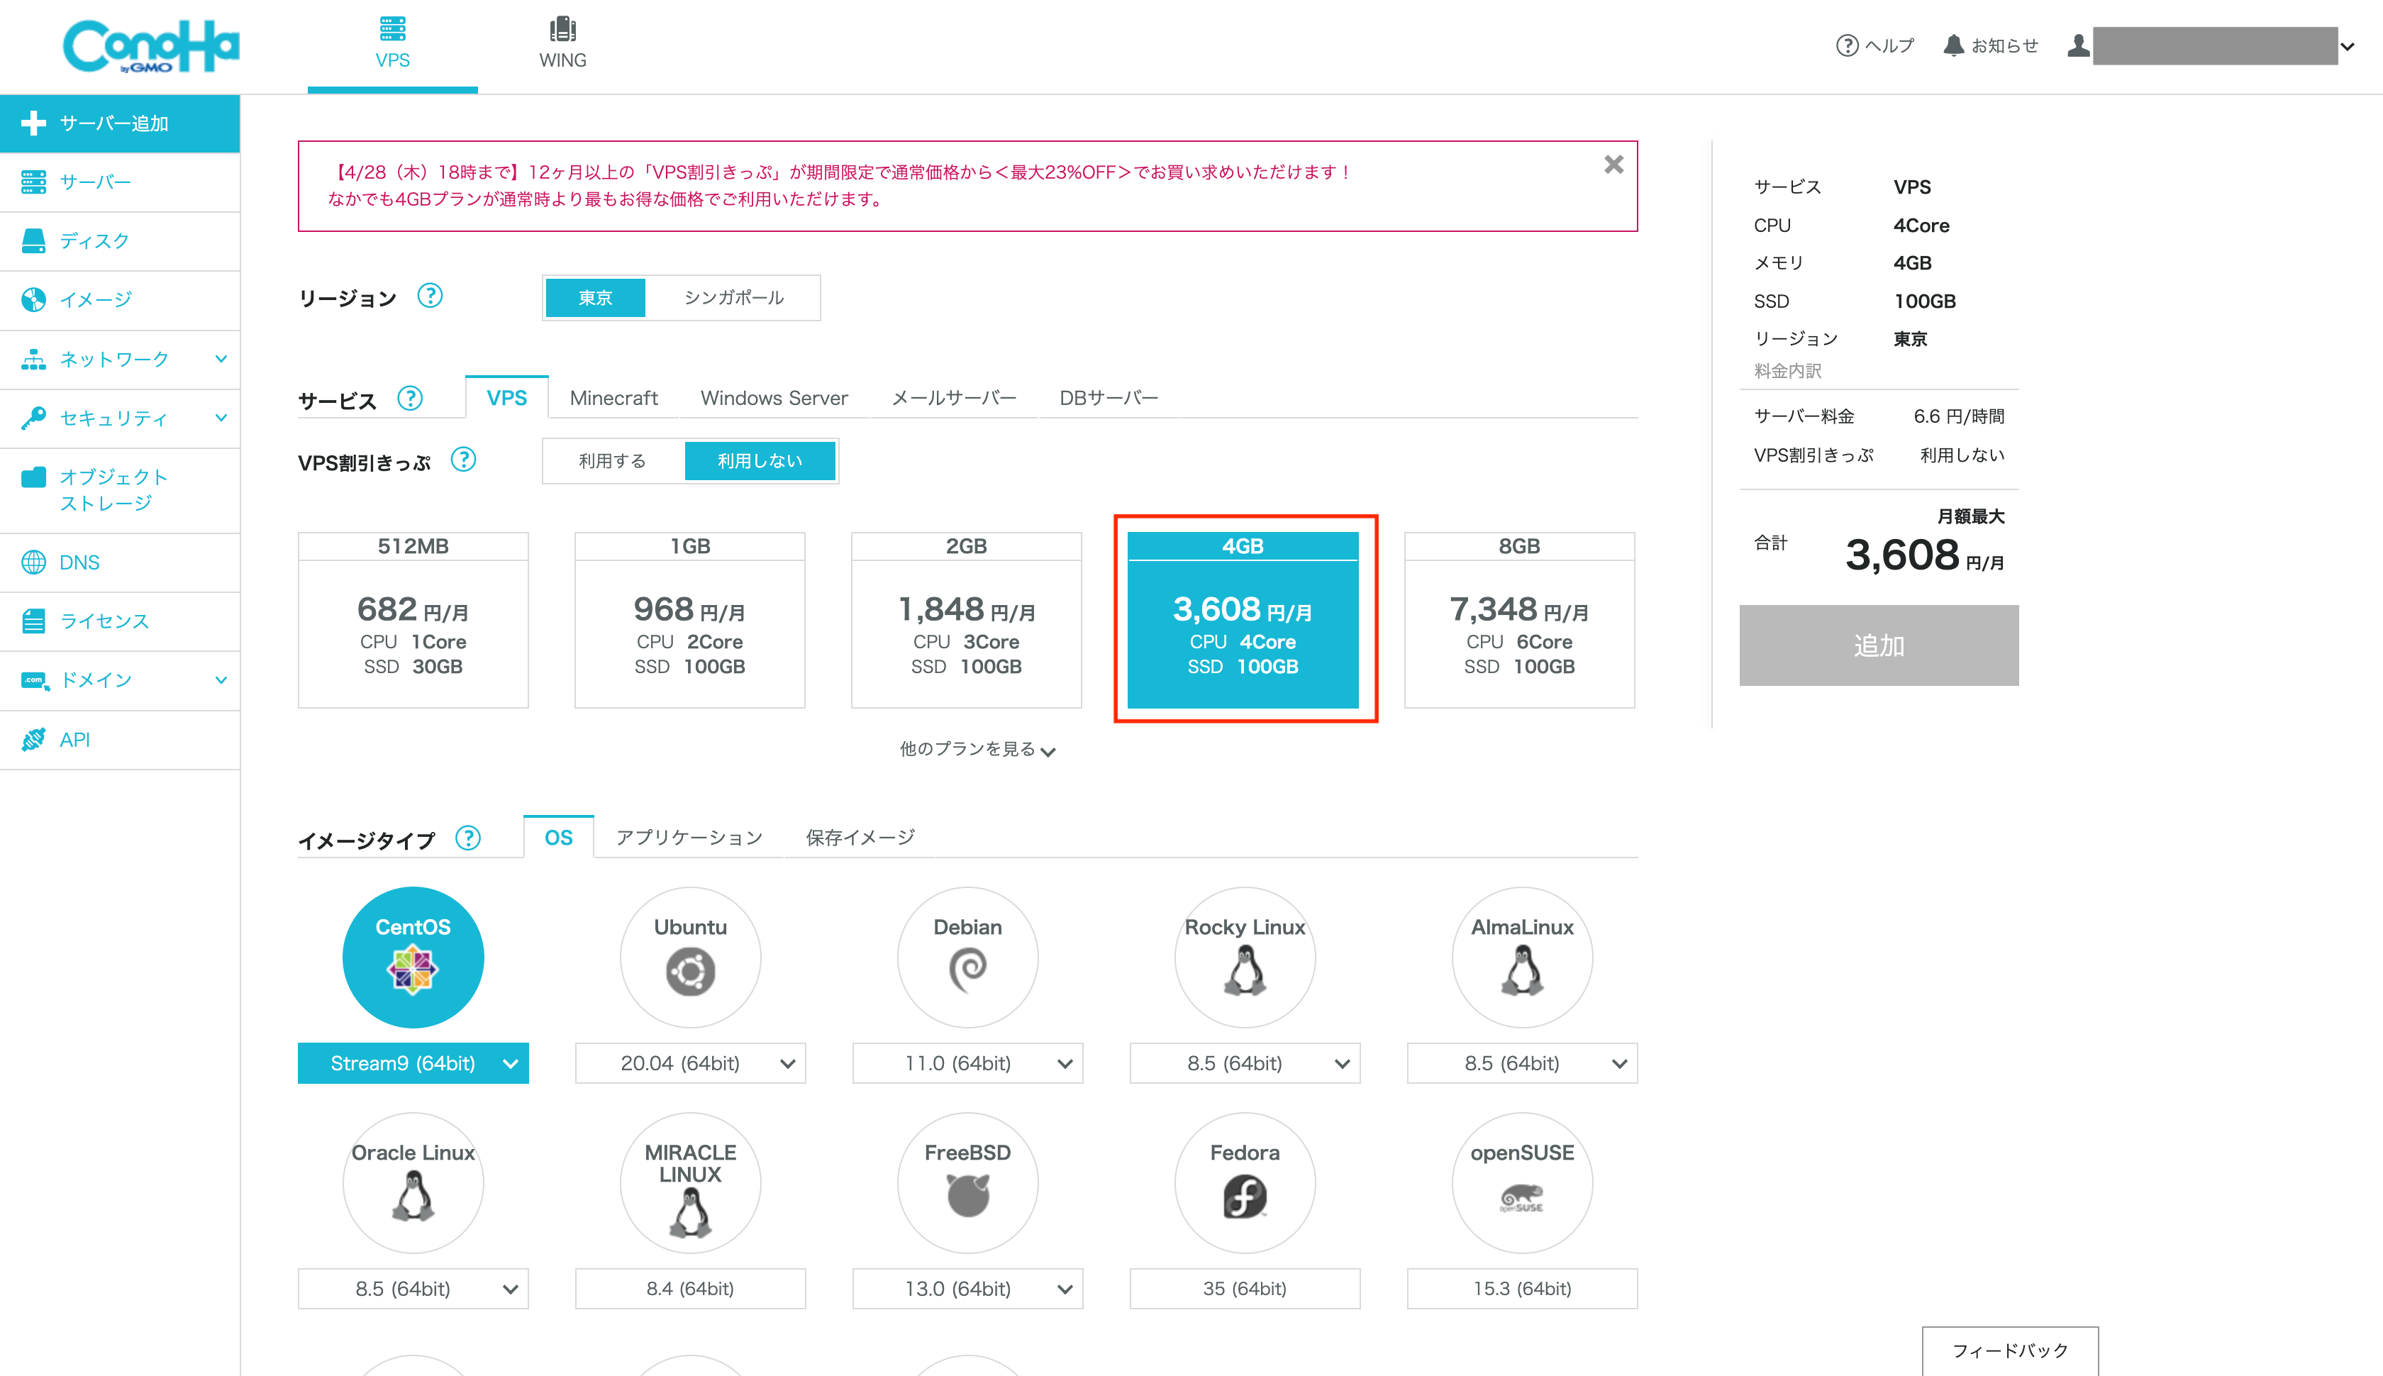Select the CentOS image icon
This screenshot has height=1376, width=2383.
point(413,958)
